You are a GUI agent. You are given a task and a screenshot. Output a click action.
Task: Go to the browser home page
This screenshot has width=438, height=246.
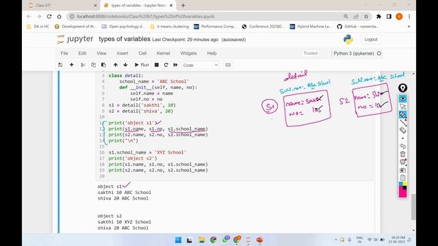point(60,16)
